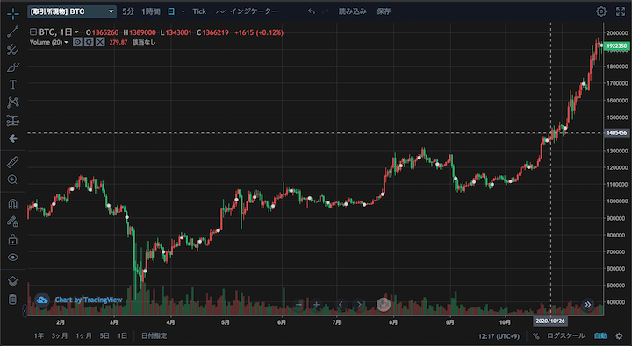The image size is (632, 346).
Task: Open the インジケーター indicators menu
Action: [247, 11]
